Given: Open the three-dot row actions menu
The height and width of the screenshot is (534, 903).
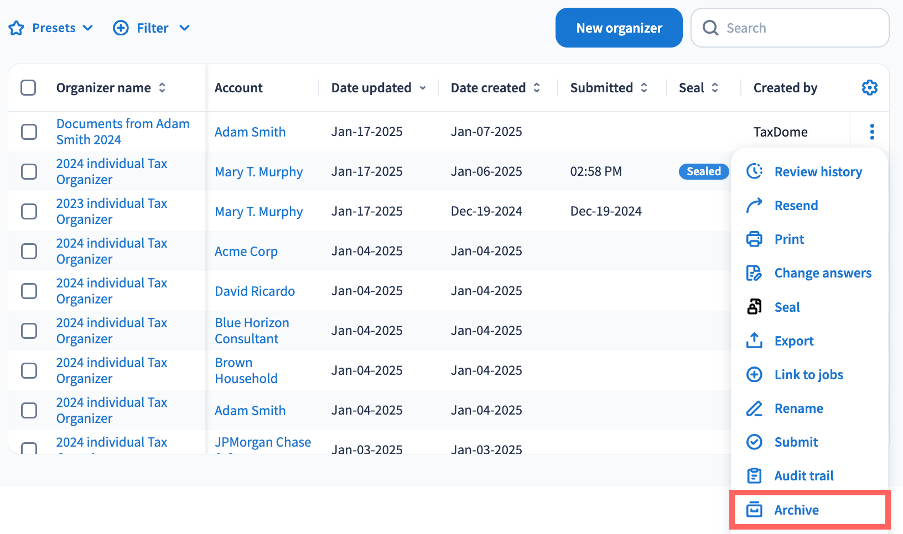Looking at the screenshot, I should pyautogui.click(x=871, y=132).
